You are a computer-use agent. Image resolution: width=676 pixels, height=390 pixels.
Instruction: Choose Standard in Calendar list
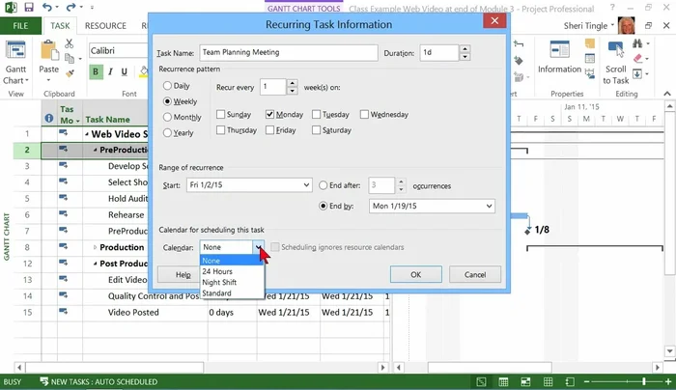pos(232,293)
